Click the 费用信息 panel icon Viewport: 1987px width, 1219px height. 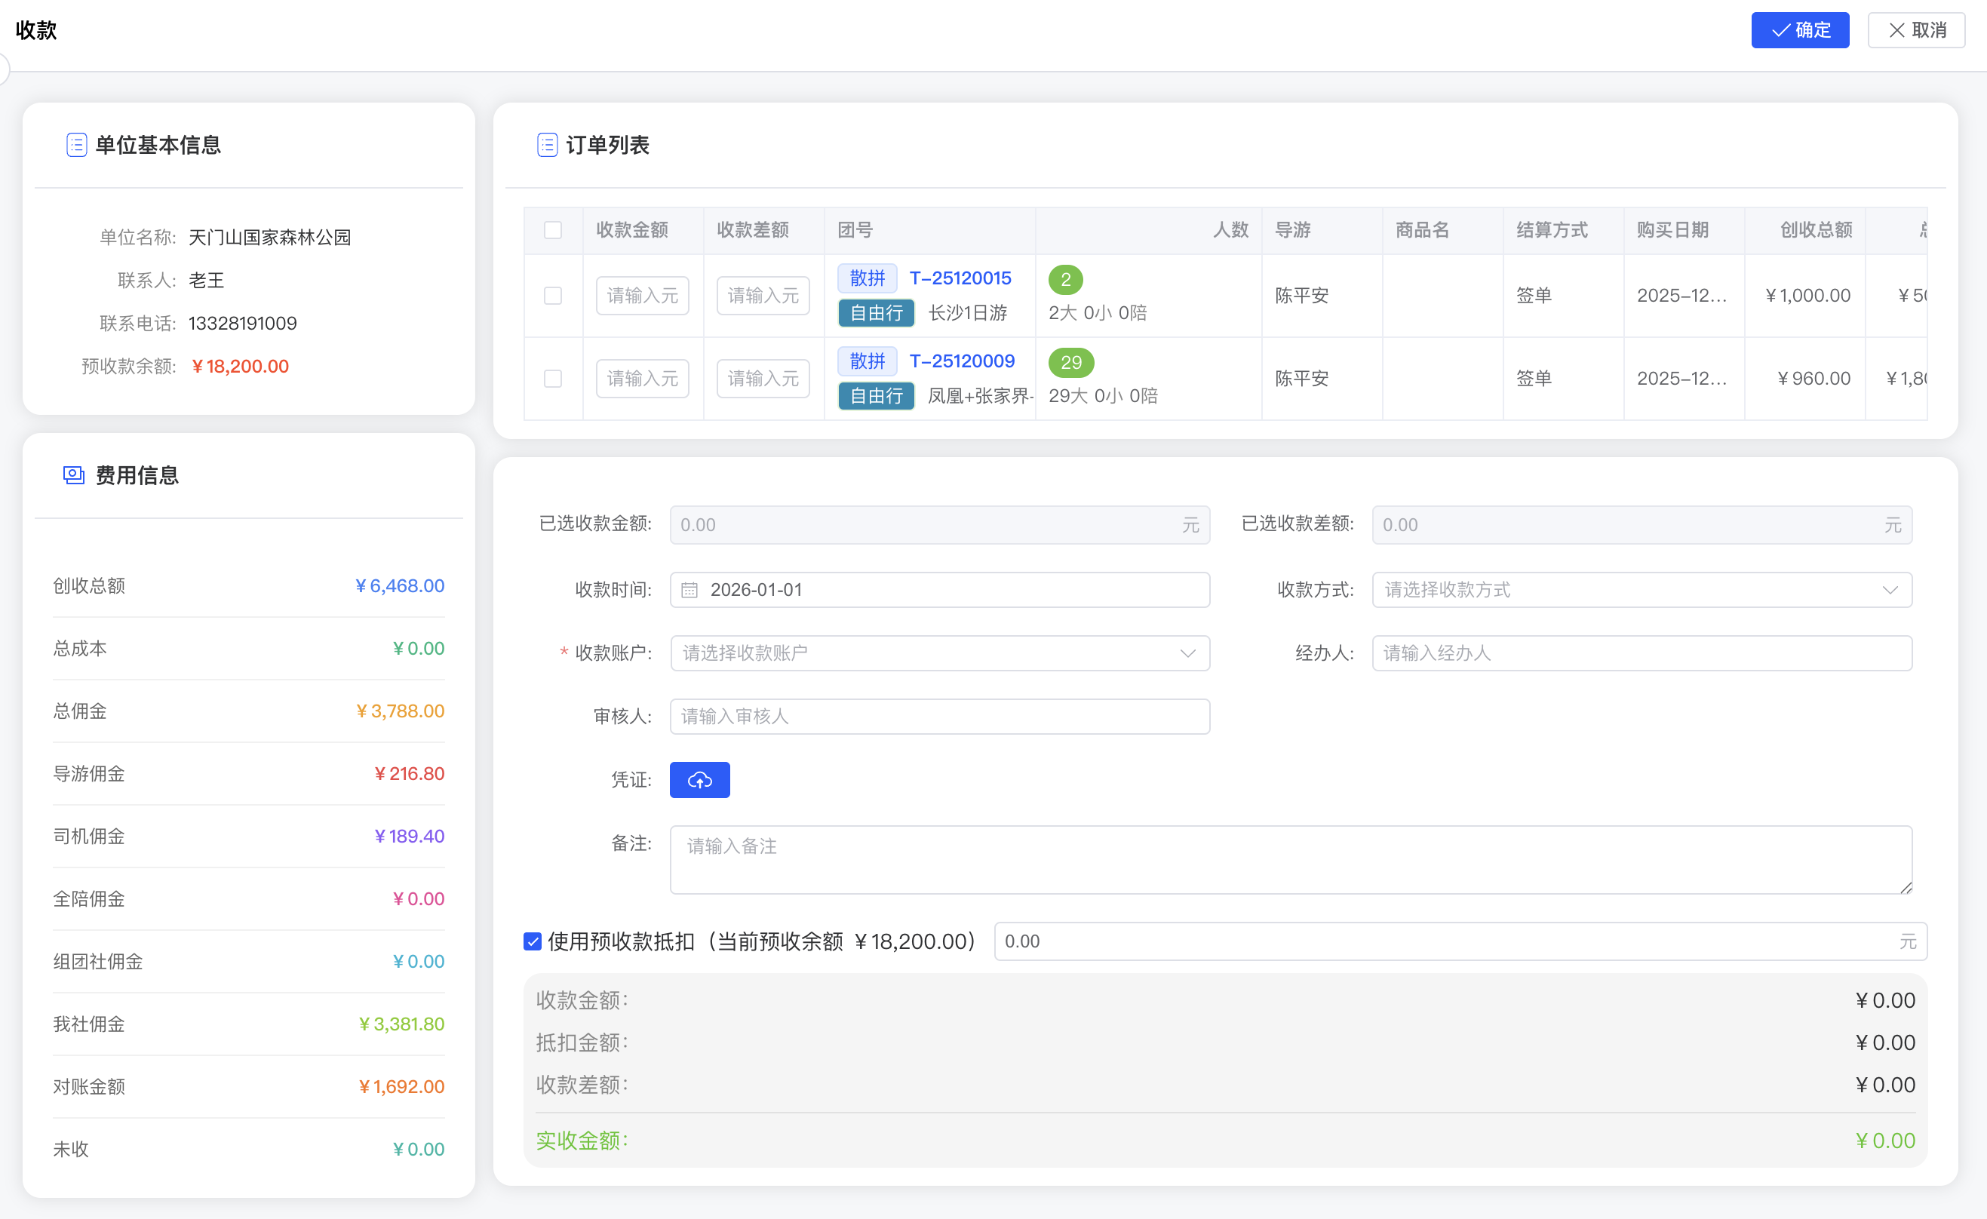pyautogui.click(x=72, y=475)
